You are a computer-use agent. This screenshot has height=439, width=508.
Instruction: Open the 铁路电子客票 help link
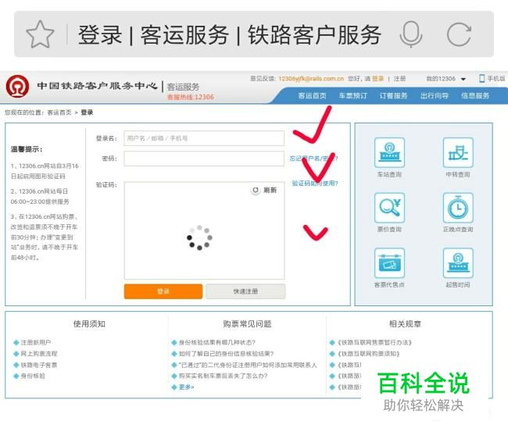39,365
